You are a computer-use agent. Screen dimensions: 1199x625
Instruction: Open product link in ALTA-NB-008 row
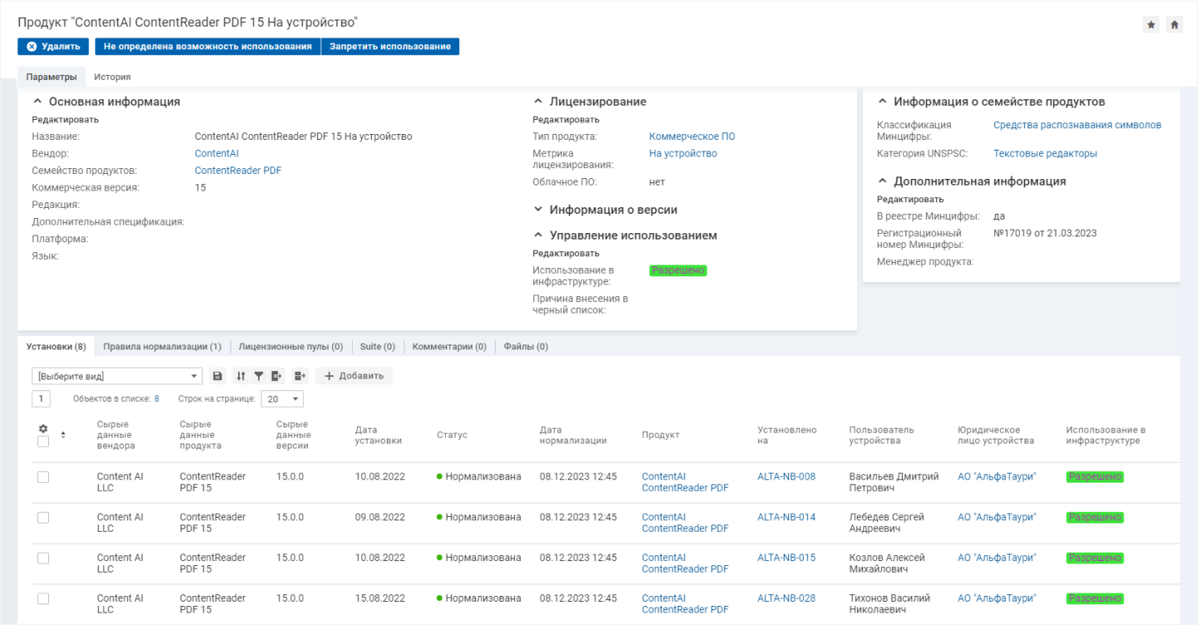click(x=685, y=483)
